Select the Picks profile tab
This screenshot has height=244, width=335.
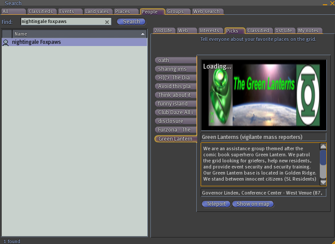pyautogui.click(x=234, y=31)
